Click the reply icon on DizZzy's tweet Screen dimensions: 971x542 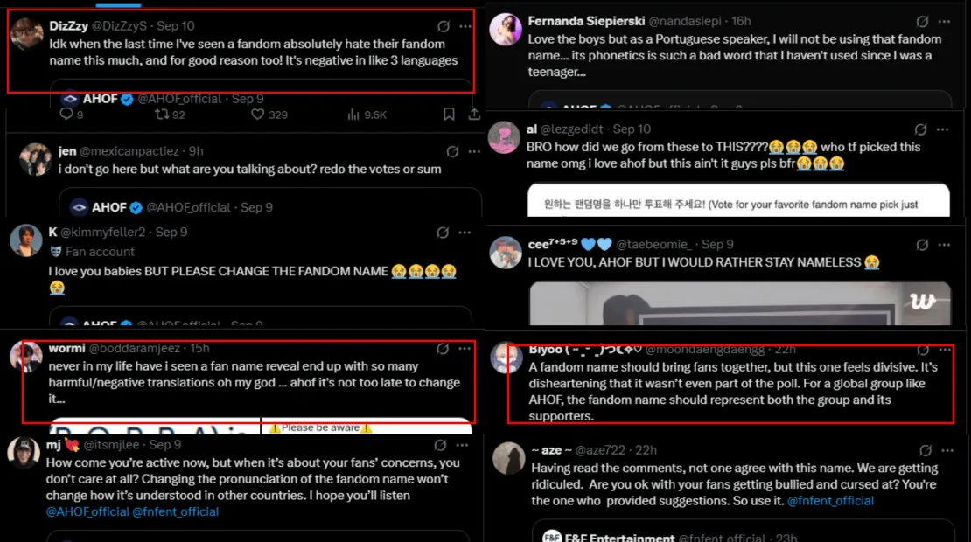click(x=66, y=115)
